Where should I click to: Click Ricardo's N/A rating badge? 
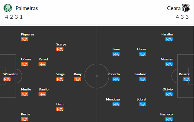tap(187, 79)
